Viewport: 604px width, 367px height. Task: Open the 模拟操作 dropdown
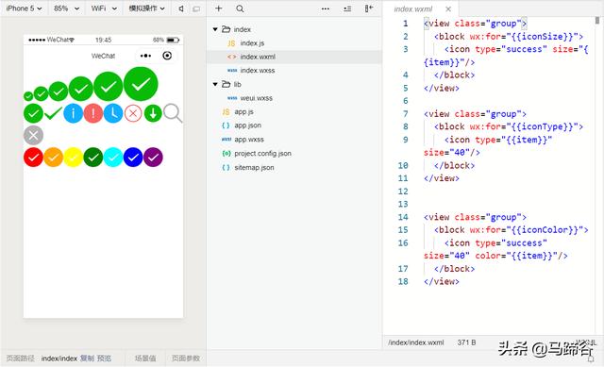[x=146, y=8]
